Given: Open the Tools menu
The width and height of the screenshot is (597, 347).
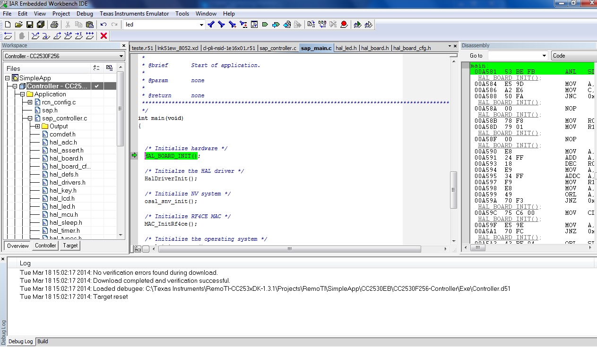Looking at the screenshot, I should tap(182, 14).
